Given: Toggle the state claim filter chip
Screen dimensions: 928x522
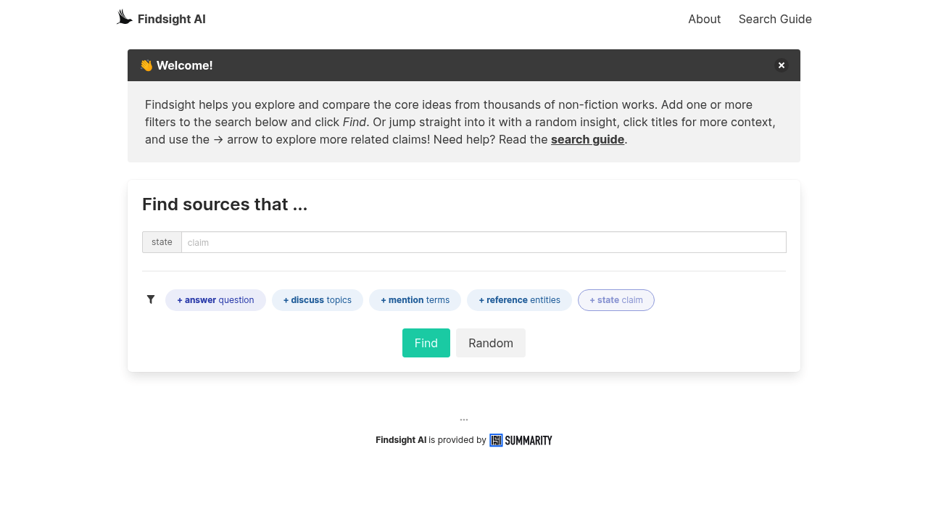Looking at the screenshot, I should (616, 299).
